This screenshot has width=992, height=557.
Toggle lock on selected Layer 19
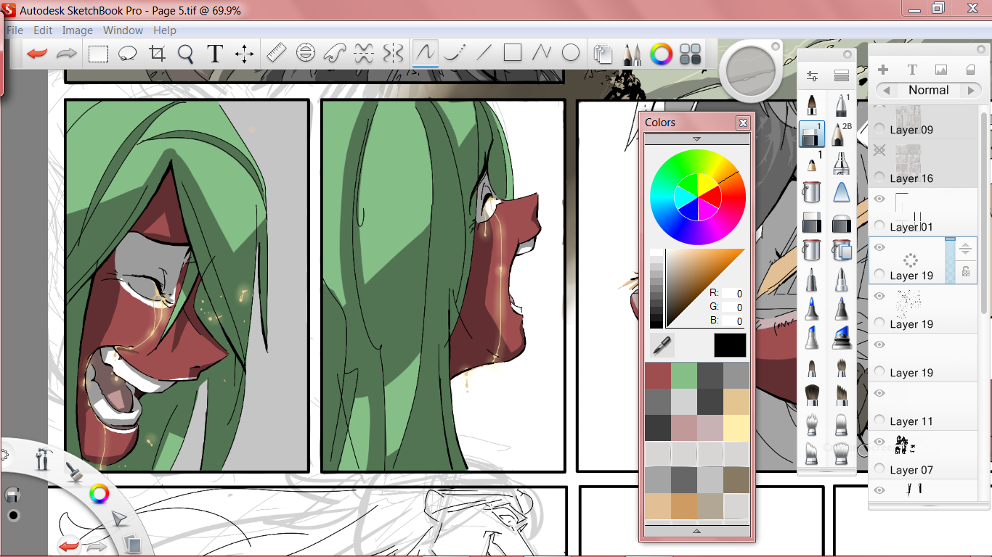[966, 272]
